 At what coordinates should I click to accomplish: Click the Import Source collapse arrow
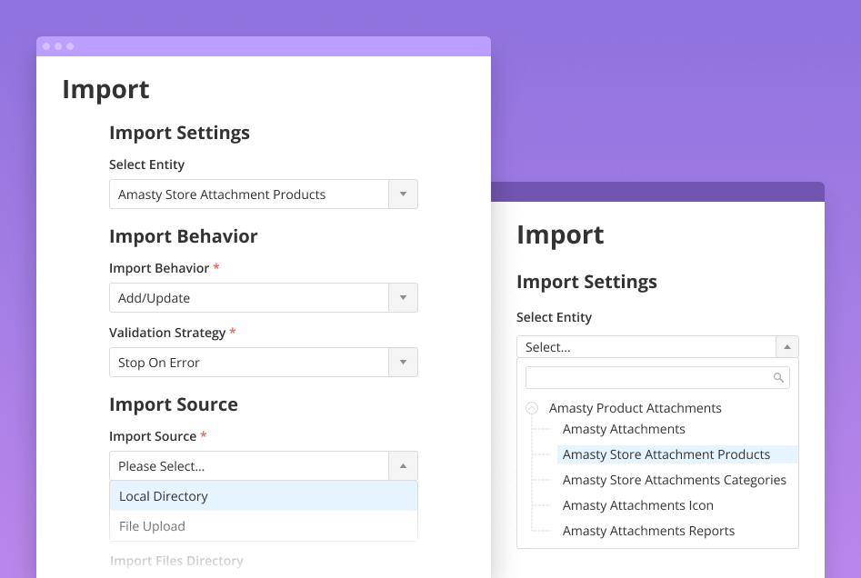click(x=403, y=464)
